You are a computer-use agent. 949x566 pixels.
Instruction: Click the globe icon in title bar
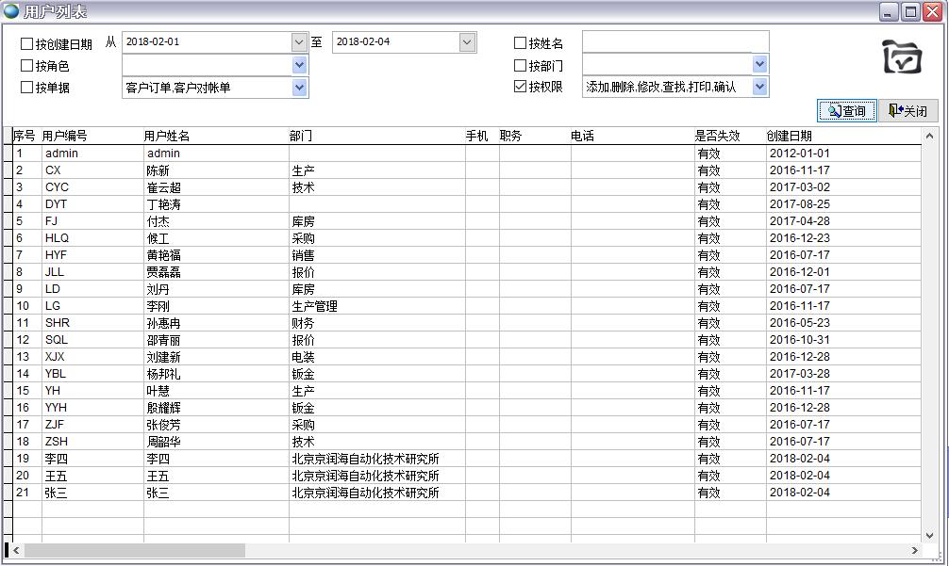pyautogui.click(x=11, y=11)
